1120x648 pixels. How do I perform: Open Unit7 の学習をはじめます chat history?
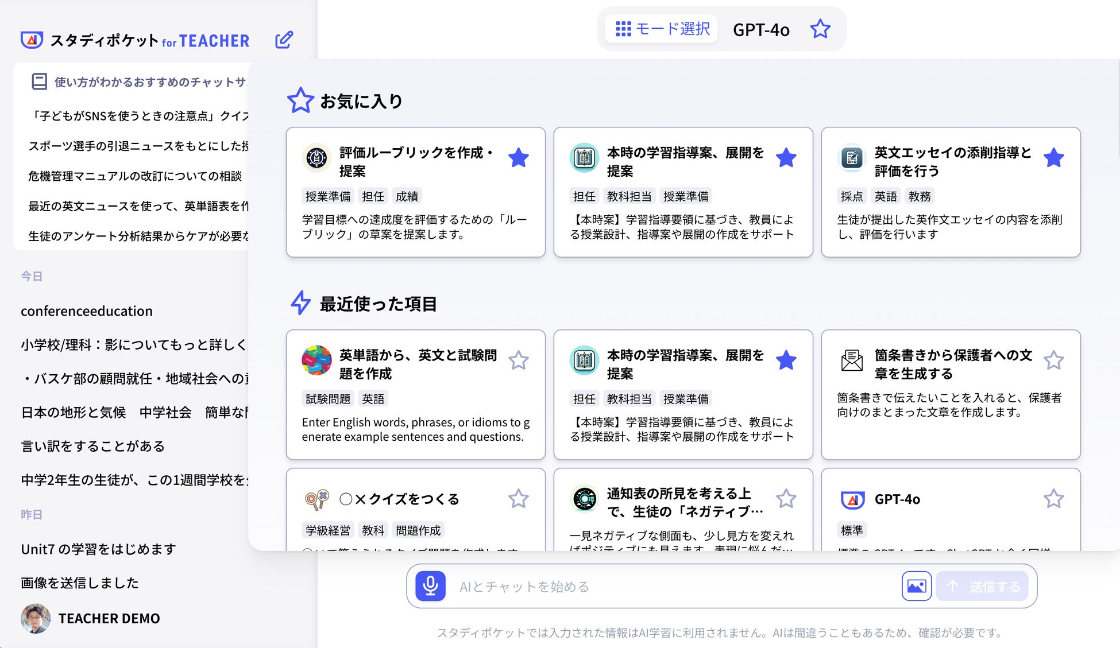[98, 549]
